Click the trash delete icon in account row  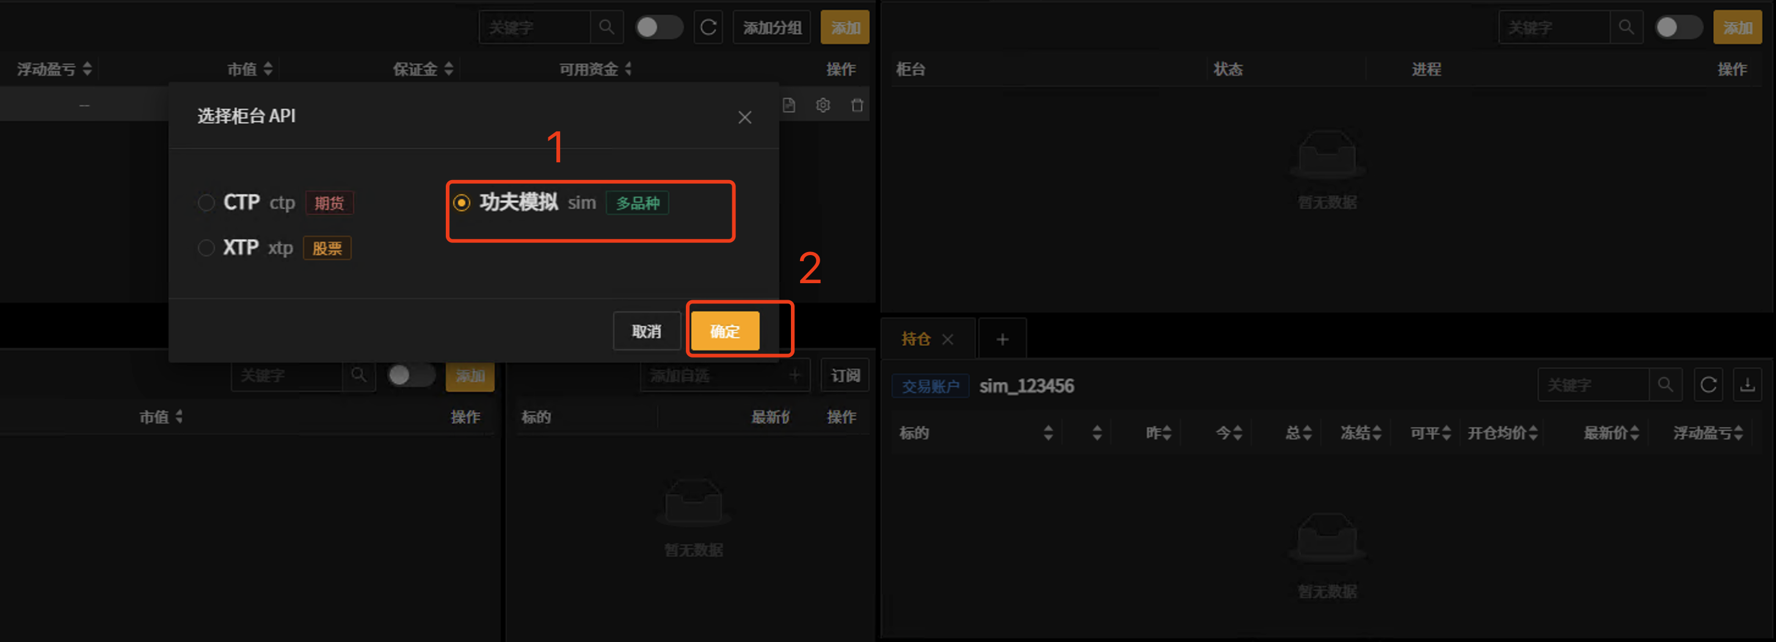(857, 106)
